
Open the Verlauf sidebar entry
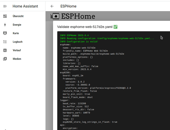point(23,50)
